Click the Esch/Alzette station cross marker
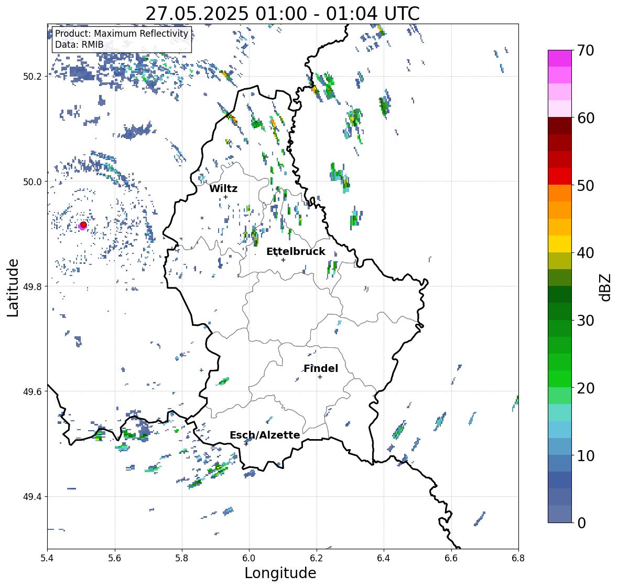Viewport: 618px width, 586px height. [x=246, y=444]
